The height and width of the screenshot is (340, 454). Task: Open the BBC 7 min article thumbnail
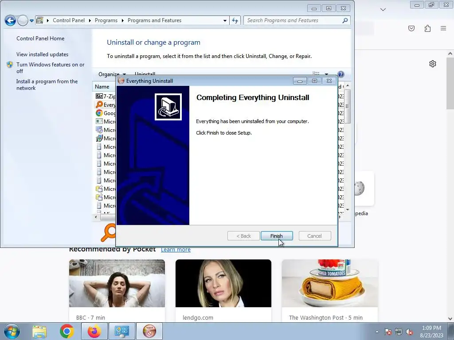coord(117,283)
